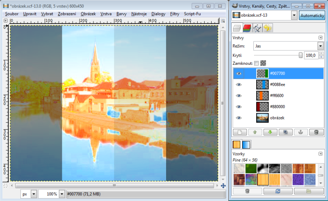Screen dimensions: 328x201
Task: Toggle visibility of the obrázek layer
Action: click(239, 118)
